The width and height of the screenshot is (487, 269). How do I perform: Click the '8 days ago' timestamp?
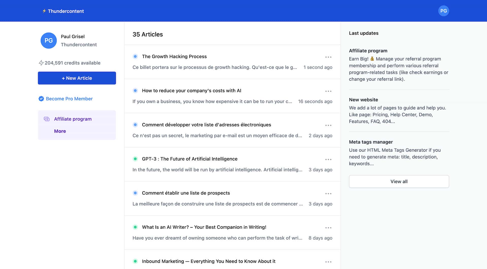tap(320, 238)
